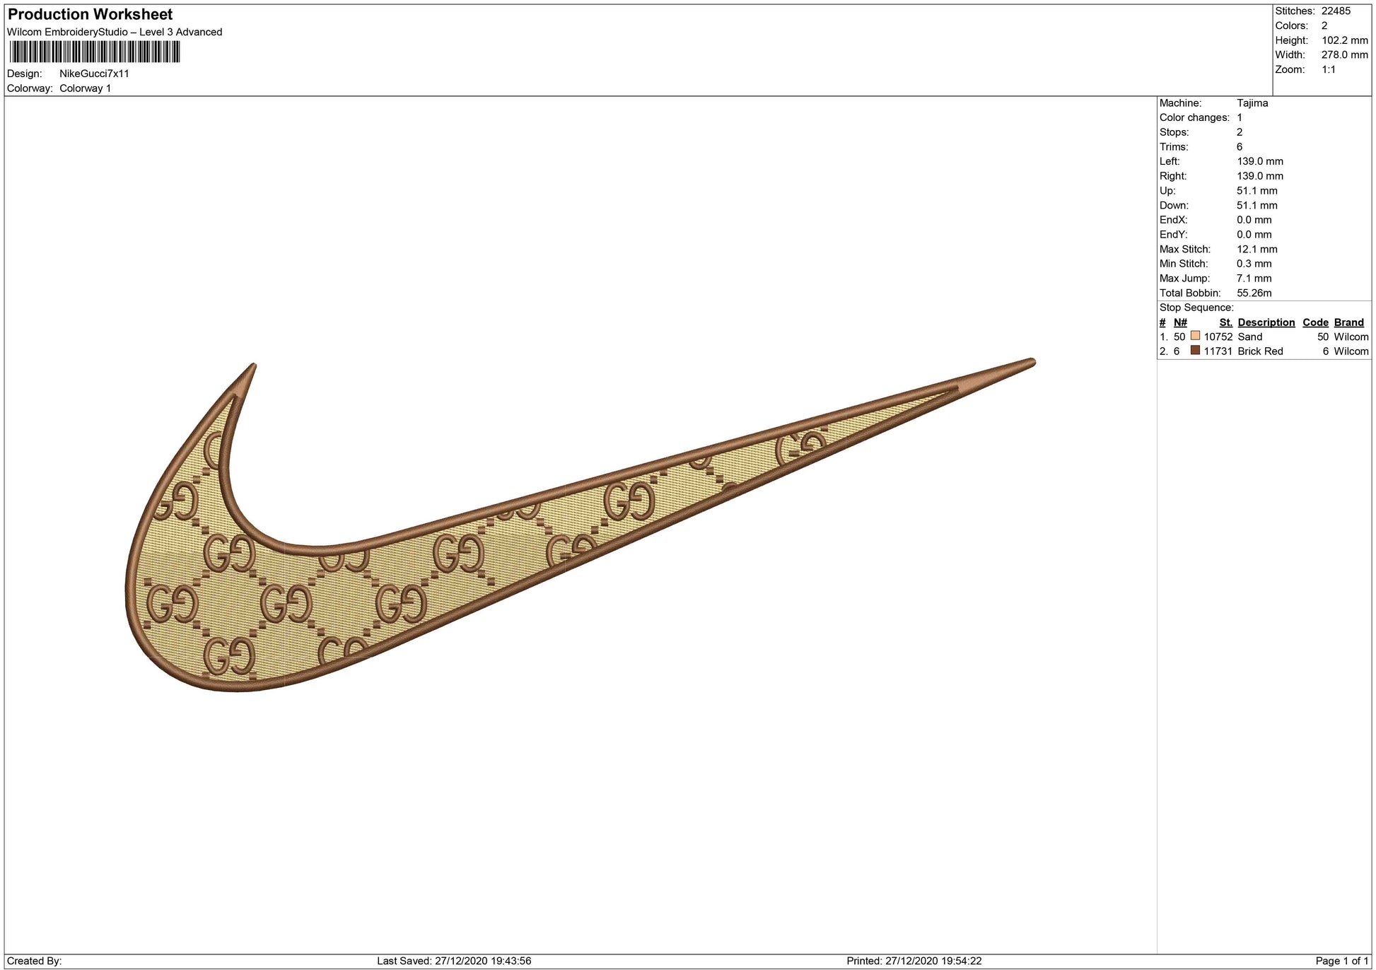Click the St. column header

click(1225, 322)
